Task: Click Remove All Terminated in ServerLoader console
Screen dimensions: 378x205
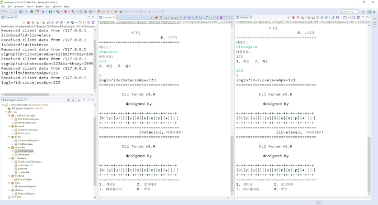Action: [37, 23]
